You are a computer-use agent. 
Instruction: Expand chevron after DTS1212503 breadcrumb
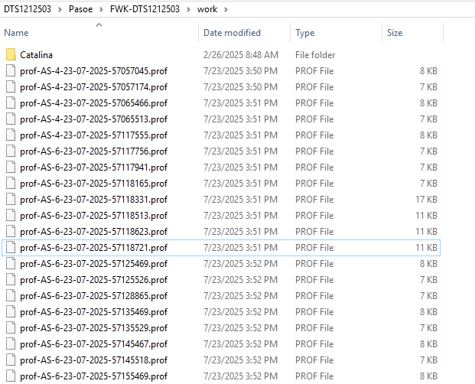[60, 9]
